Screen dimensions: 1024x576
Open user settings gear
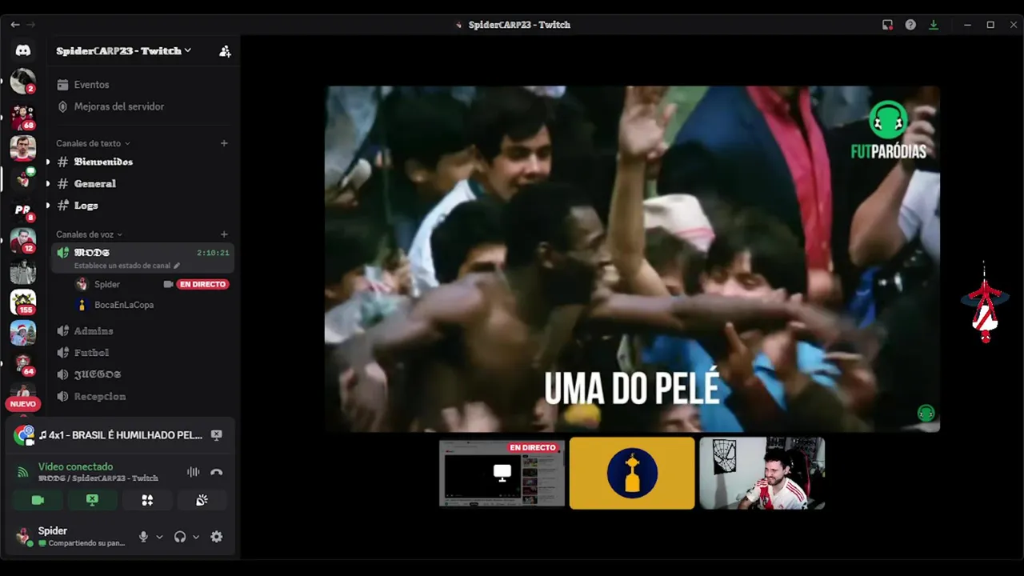coord(216,537)
